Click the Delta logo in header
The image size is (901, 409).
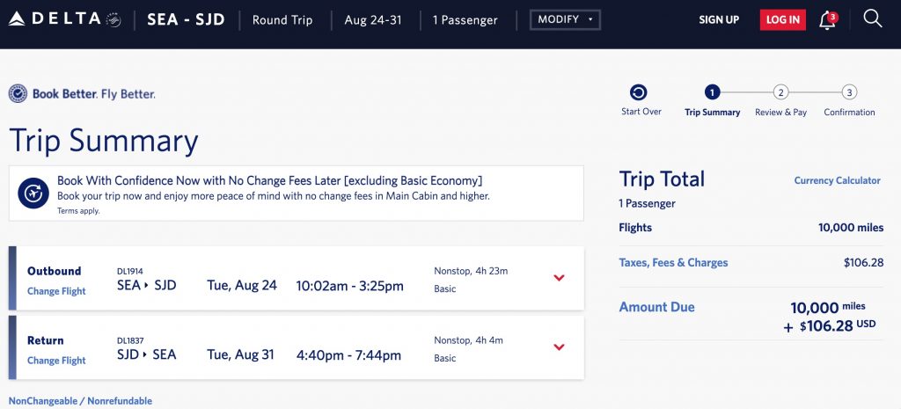[63, 19]
